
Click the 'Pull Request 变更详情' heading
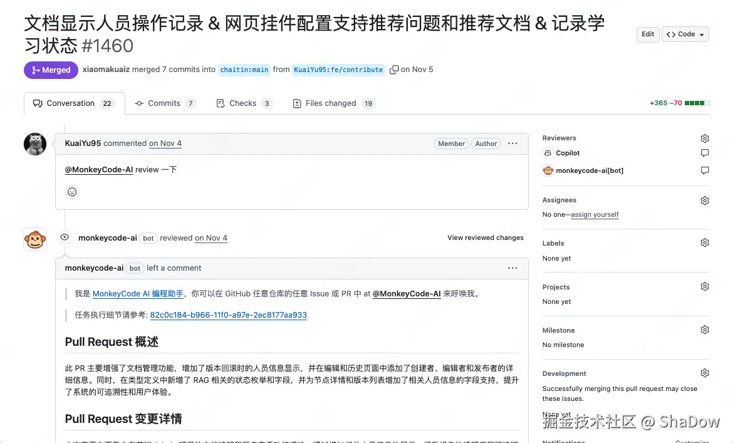123,419
